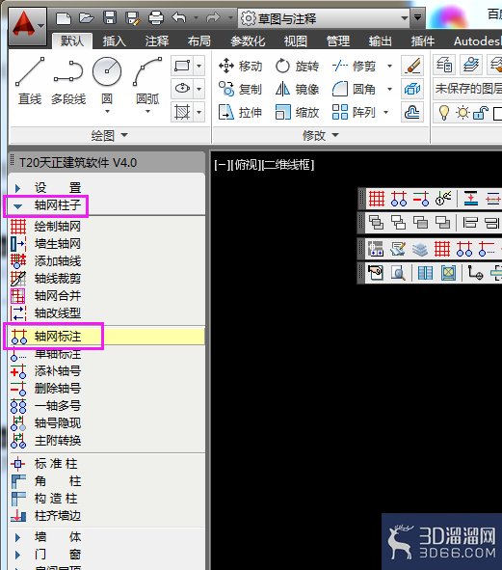Image resolution: width=502 pixels, height=570 pixels.
Task: Click the 二维线框 visual style label
Action: (x=287, y=165)
